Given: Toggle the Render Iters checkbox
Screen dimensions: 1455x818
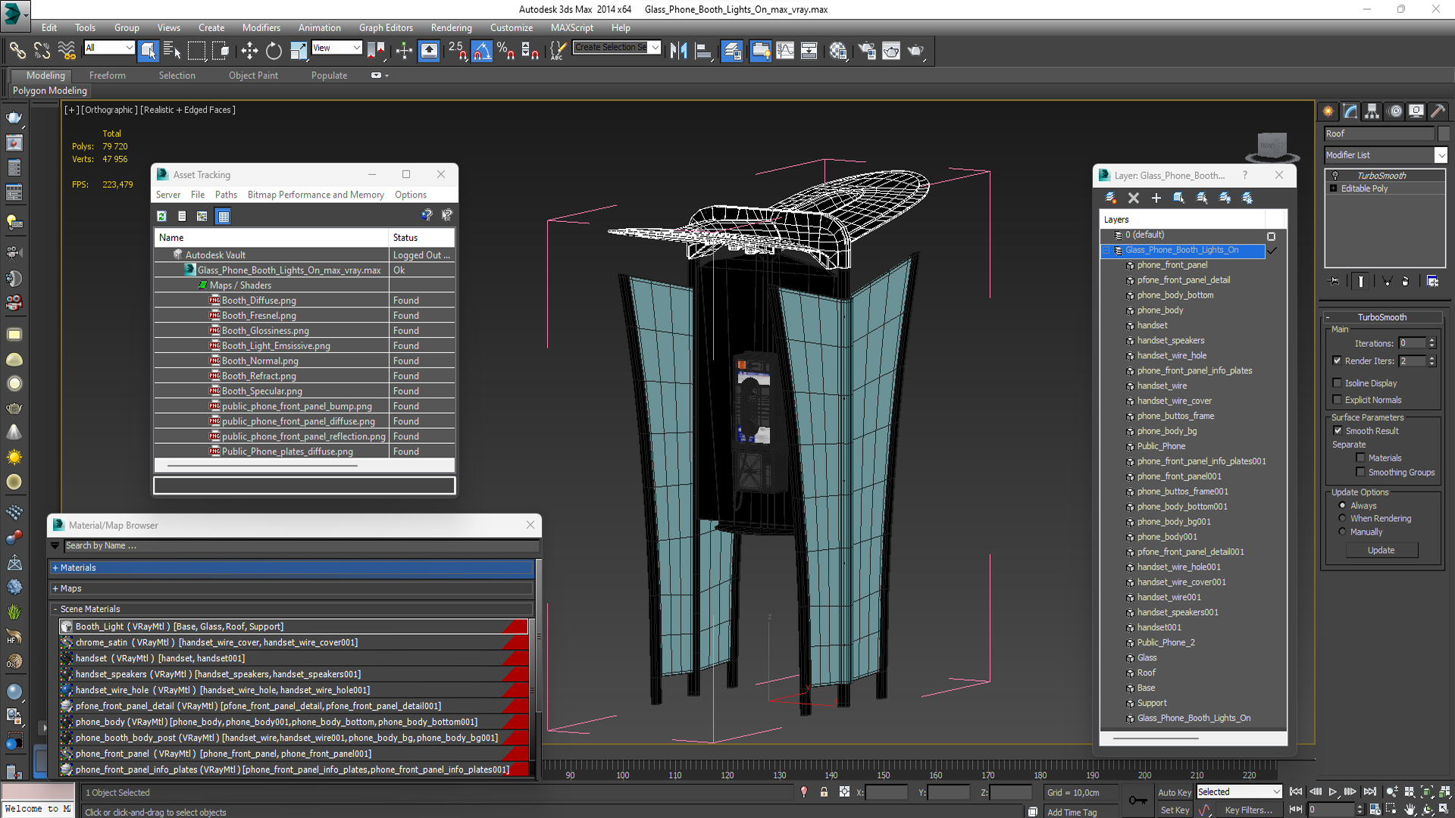Looking at the screenshot, I should [x=1337, y=361].
